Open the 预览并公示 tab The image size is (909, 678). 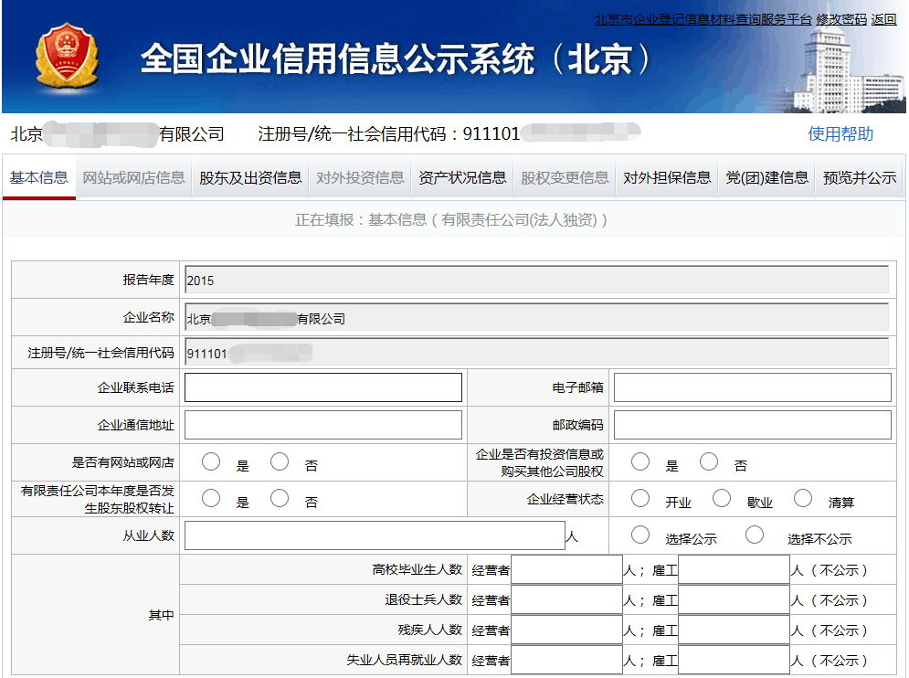[x=859, y=178]
